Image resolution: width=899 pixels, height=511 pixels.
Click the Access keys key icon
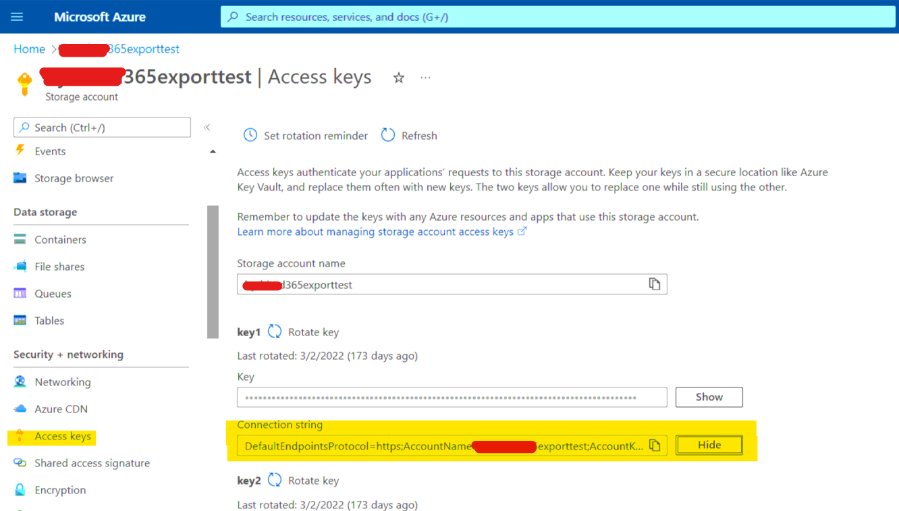(x=20, y=436)
